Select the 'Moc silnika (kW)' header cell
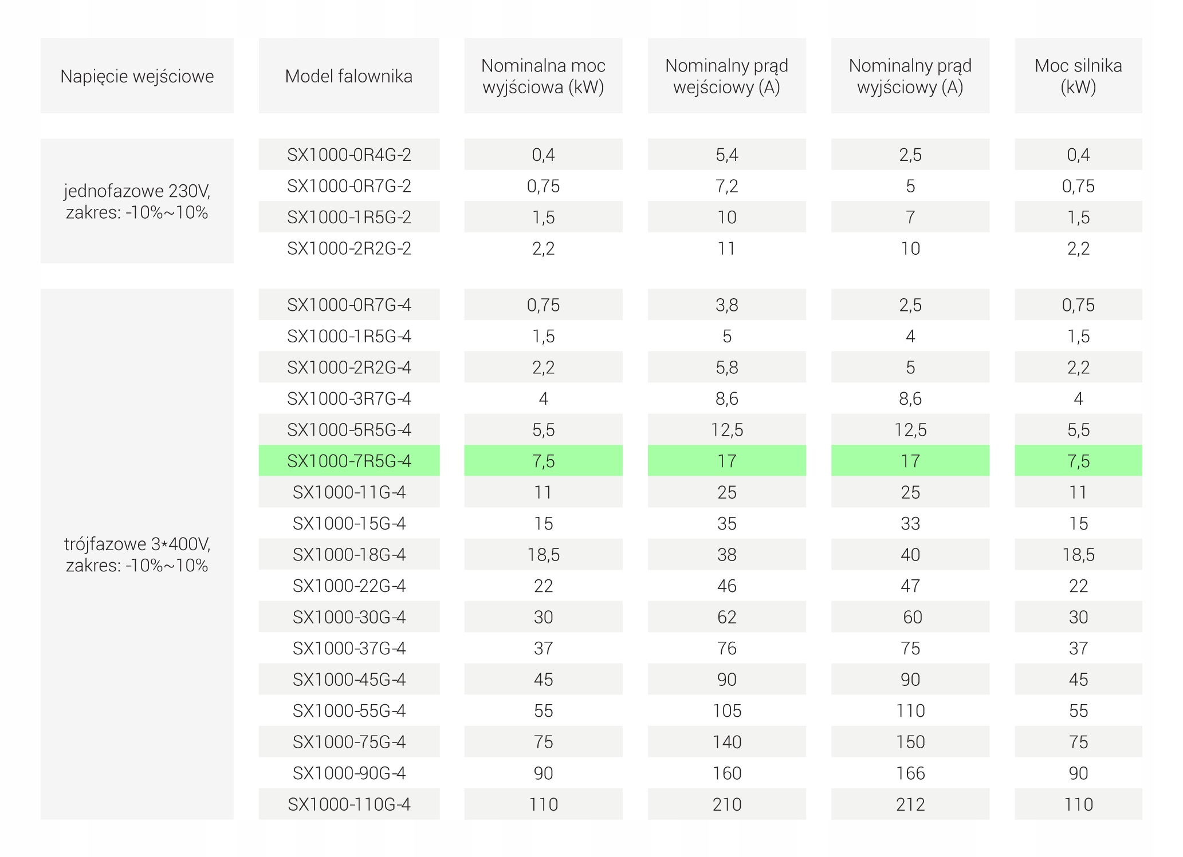 (1078, 76)
